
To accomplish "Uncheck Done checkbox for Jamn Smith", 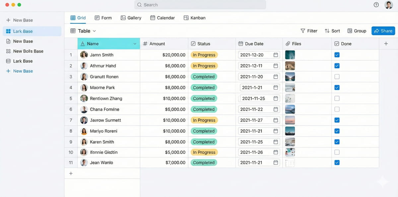I will [337, 55].
